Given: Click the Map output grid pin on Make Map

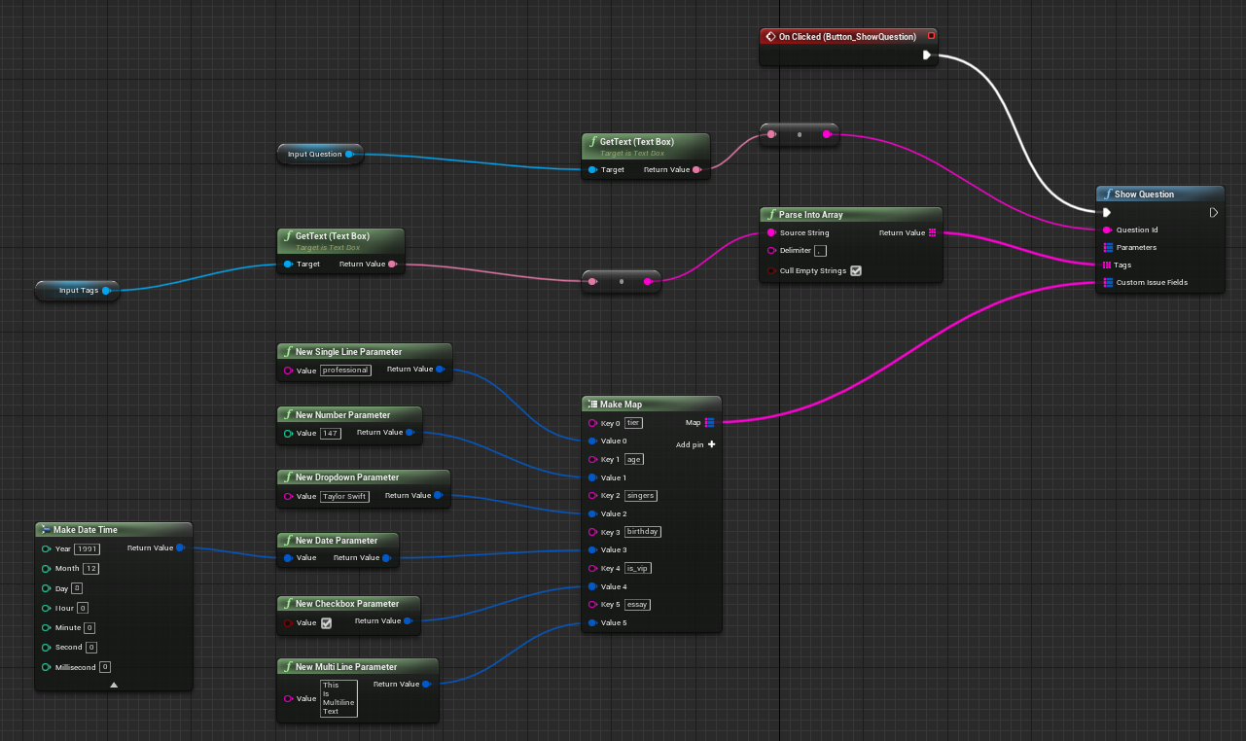Looking at the screenshot, I should pyautogui.click(x=711, y=422).
